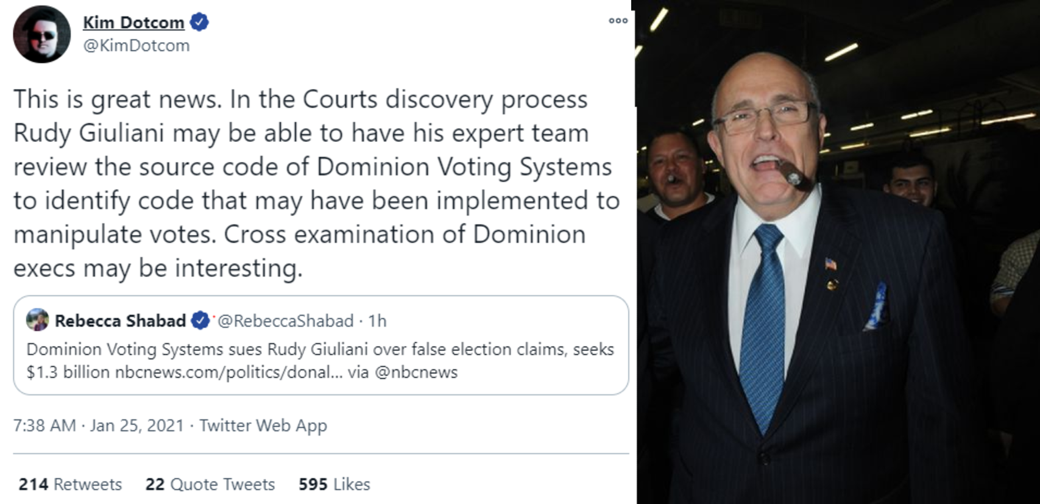Click Kim Dotcom's profile avatar
The height and width of the screenshot is (504, 1040).
pyautogui.click(x=41, y=34)
